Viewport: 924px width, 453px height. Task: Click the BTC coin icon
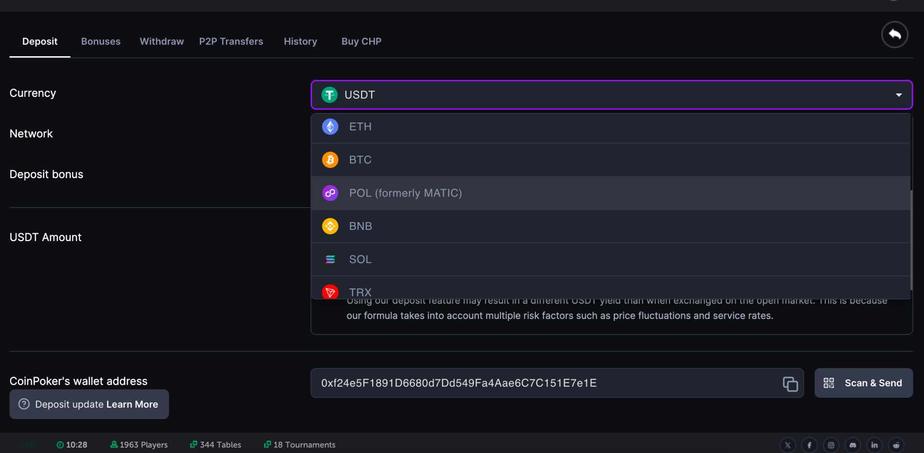(x=330, y=159)
